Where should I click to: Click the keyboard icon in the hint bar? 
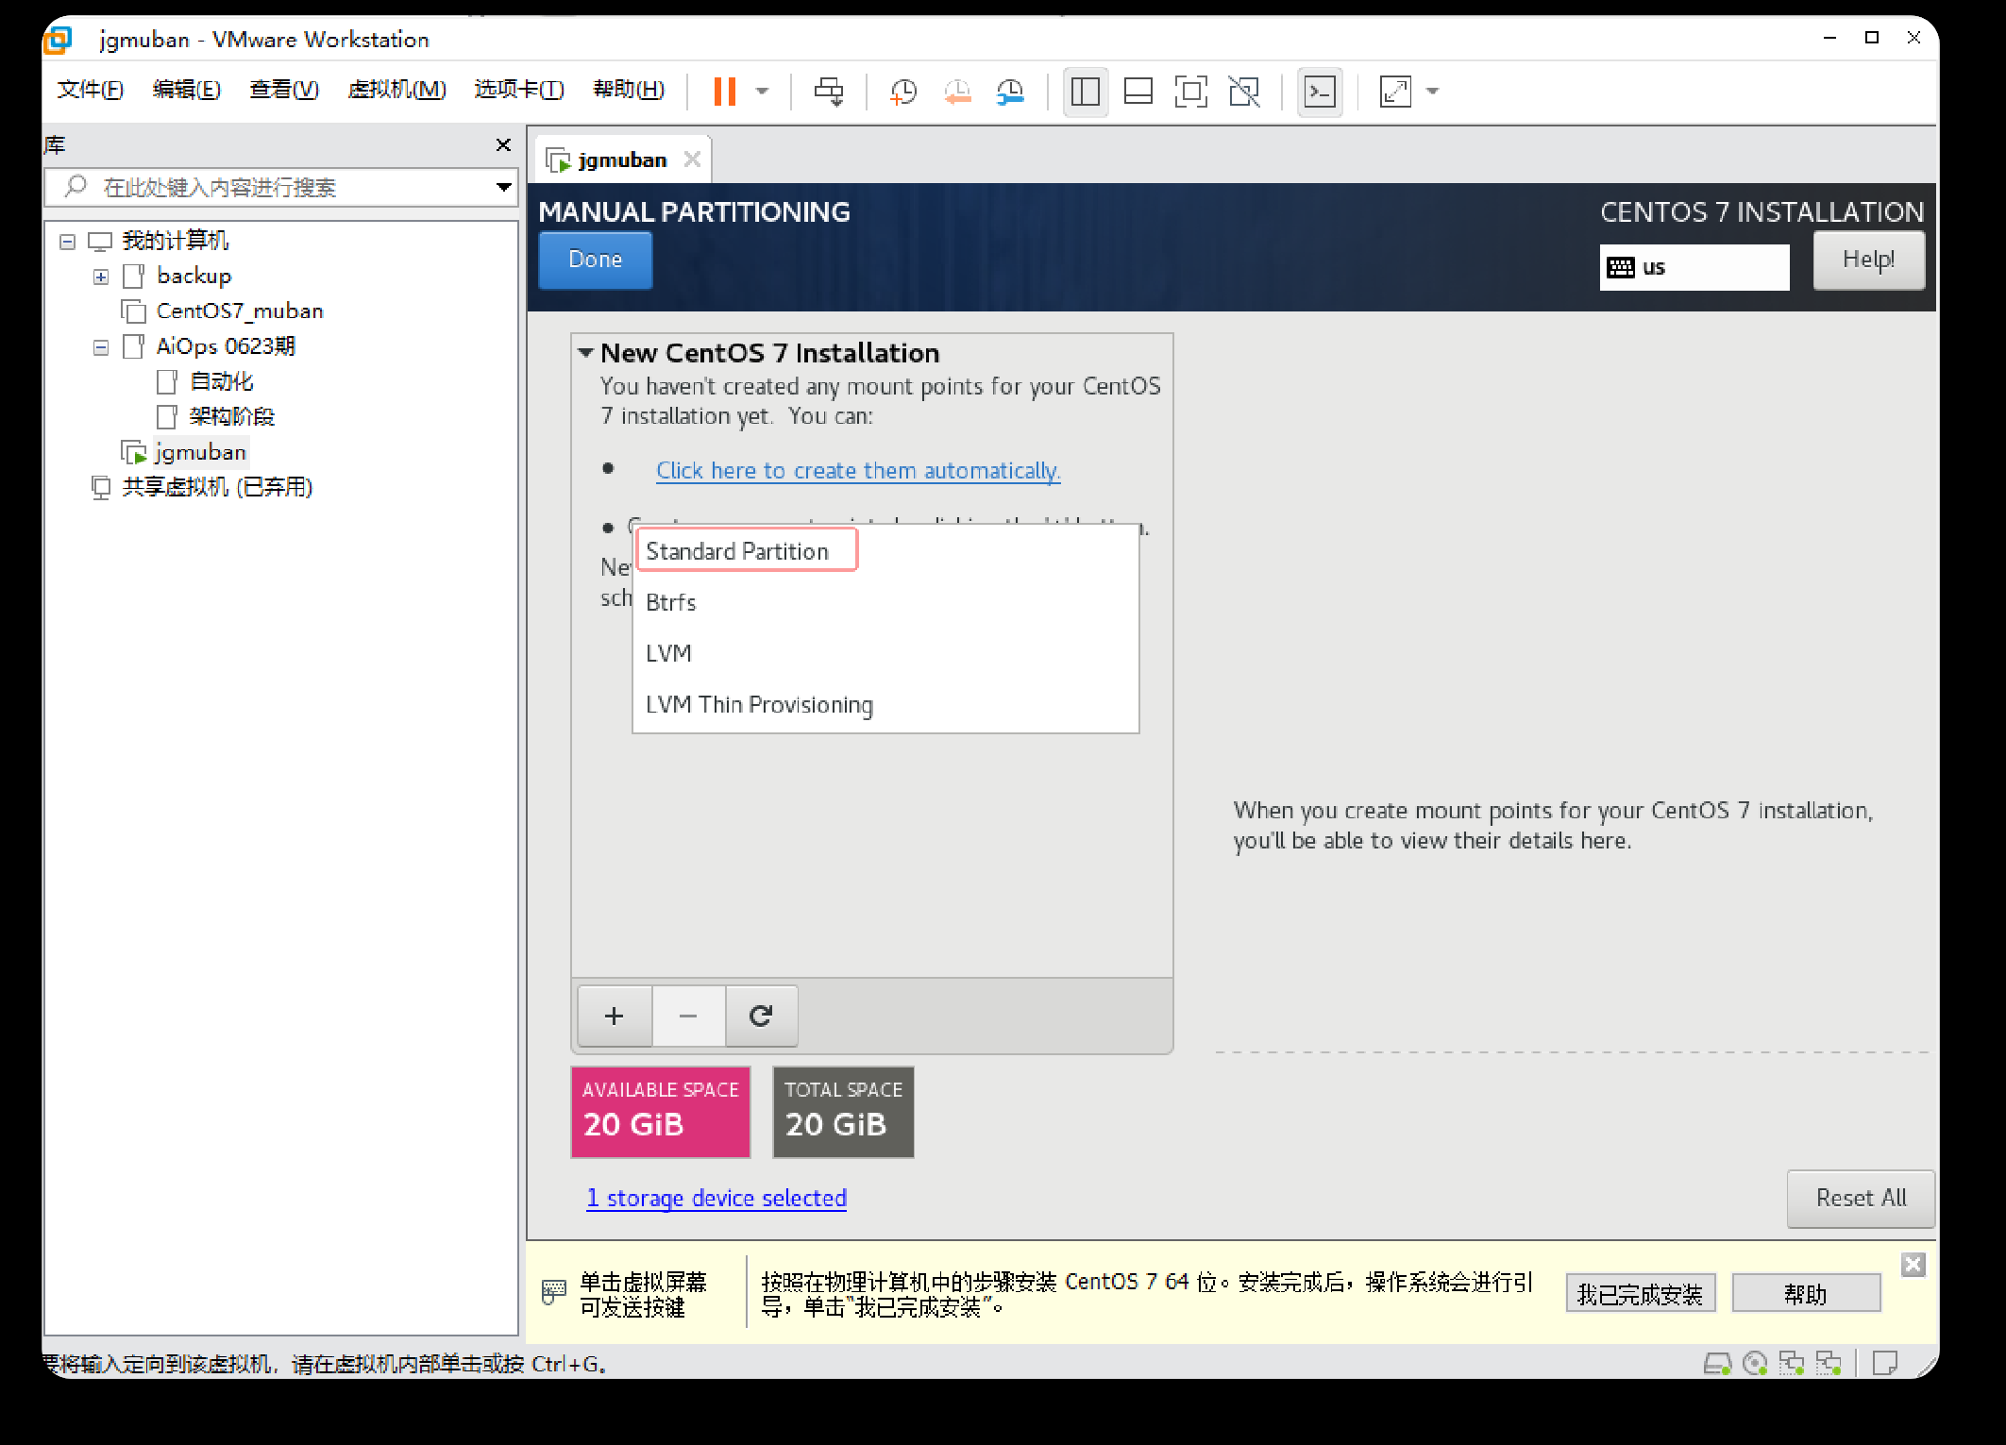pos(554,1292)
